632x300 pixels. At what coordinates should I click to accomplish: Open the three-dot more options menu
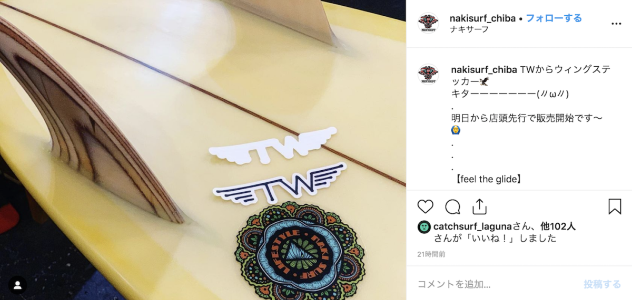pos(616,24)
